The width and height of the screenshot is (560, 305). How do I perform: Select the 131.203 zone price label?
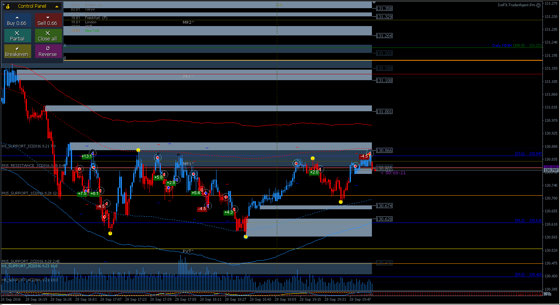click(x=384, y=53)
